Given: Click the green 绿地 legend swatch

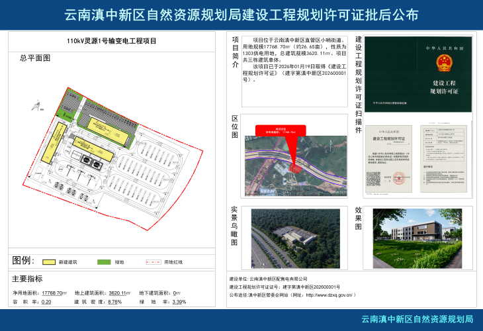Looking at the screenshot, I should tap(104, 262).
